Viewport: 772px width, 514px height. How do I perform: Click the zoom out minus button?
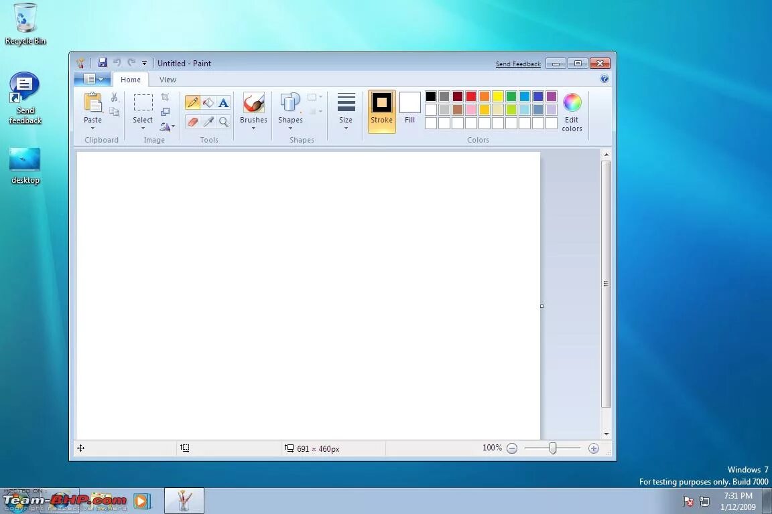512,448
